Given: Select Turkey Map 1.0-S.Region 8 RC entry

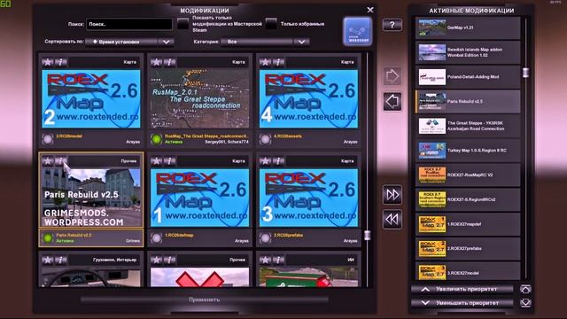Looking at the screenshot, I should [468, 151].
